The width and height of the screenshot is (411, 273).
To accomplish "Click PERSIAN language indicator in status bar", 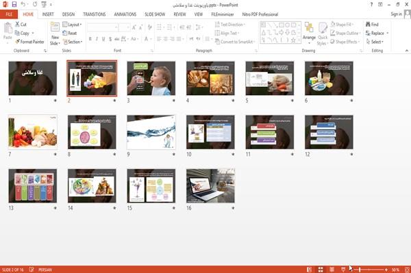I will pyautogui.click(x=45, y=270).
